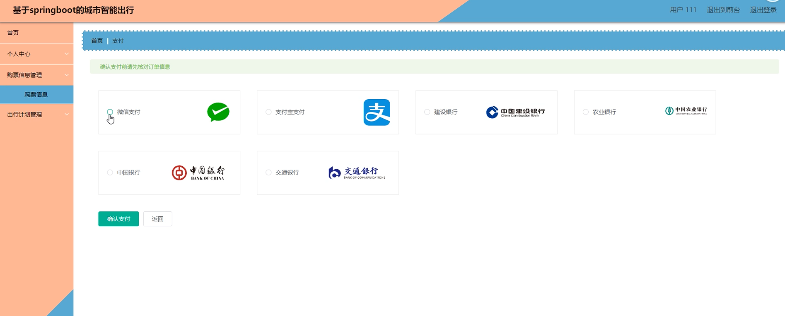Click the Agricultural Bank of China logo
Screen dimensions: 785x316
pos(686,110)
